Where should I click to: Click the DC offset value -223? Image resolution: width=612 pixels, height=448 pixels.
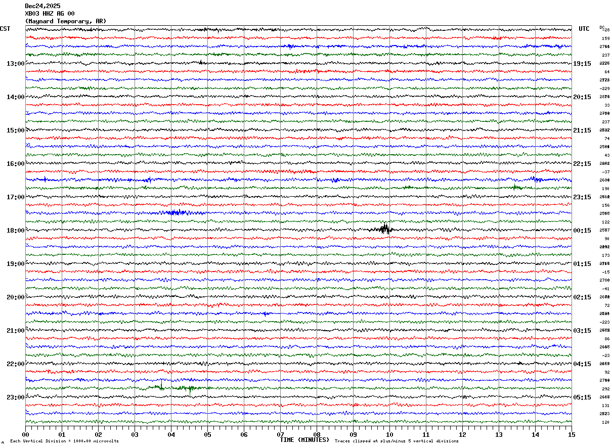pos(604,322)
